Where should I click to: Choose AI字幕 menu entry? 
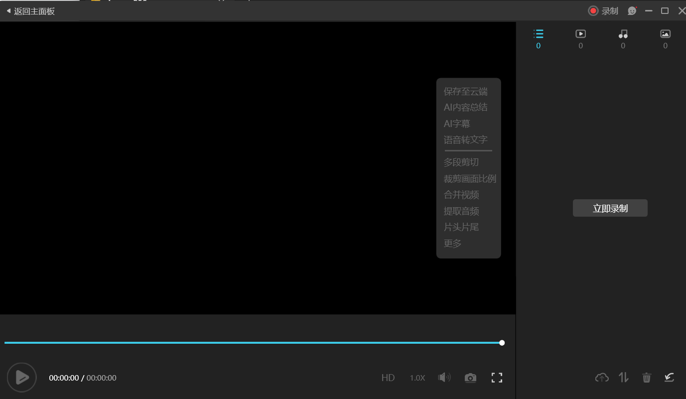click(x=457, y=124)
